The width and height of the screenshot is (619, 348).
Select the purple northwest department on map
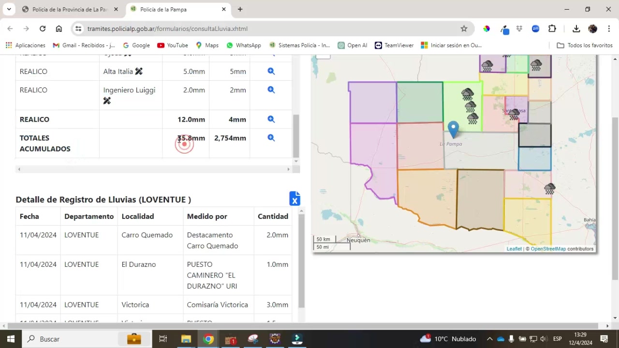(372, 102)
